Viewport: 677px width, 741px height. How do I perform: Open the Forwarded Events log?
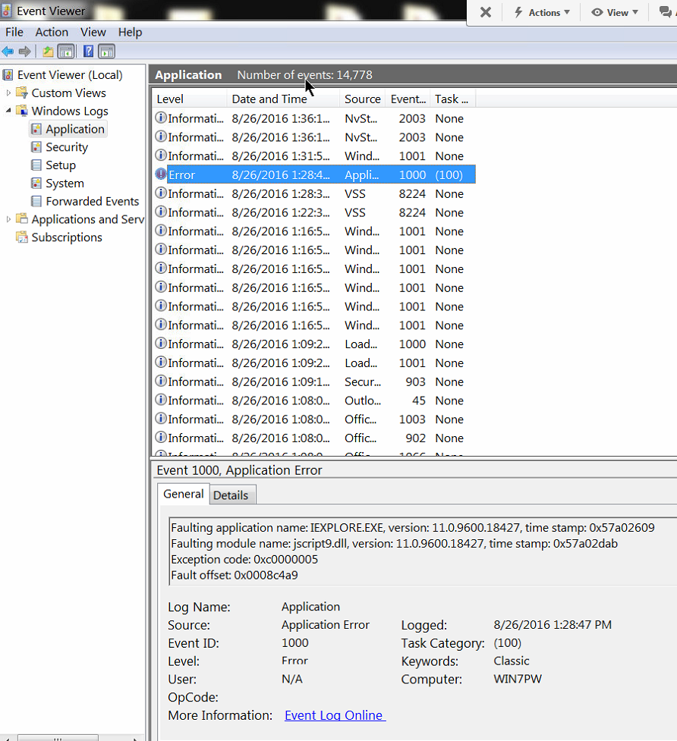coord(92,201)
